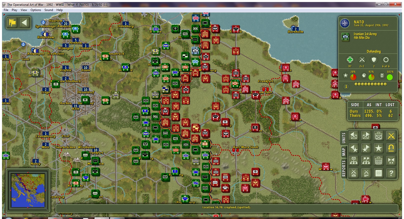404x219 pixels.
Task: Click the single star formation icon
Action: pyautogui.click(x=378, y=148)
